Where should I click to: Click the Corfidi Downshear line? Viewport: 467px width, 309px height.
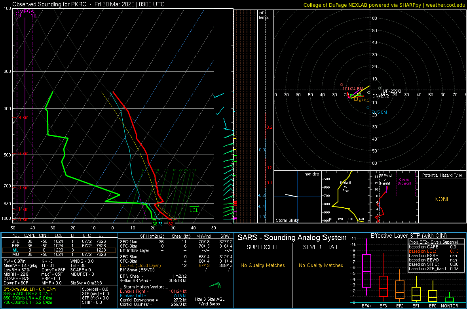153,300
